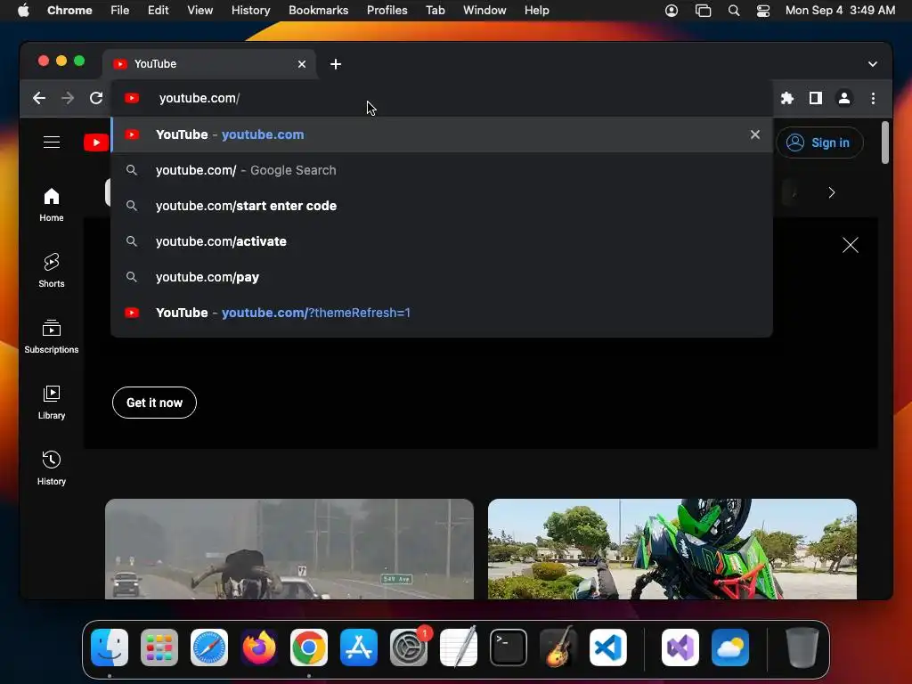Choose youtube.com/ Google Search suggestion
This screenshot has height=684, width=912.
(442, 170)
